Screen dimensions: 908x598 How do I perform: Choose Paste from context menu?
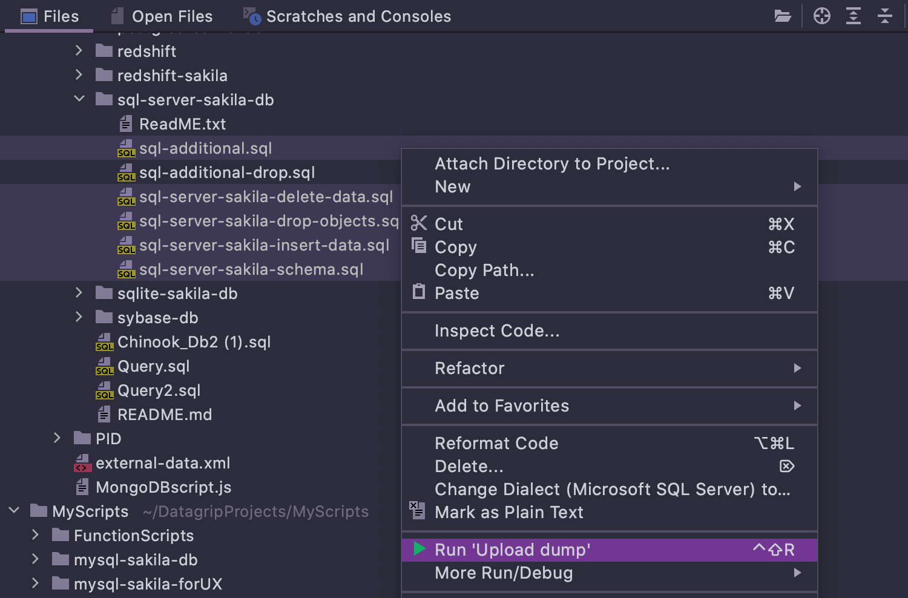(610, 293)
